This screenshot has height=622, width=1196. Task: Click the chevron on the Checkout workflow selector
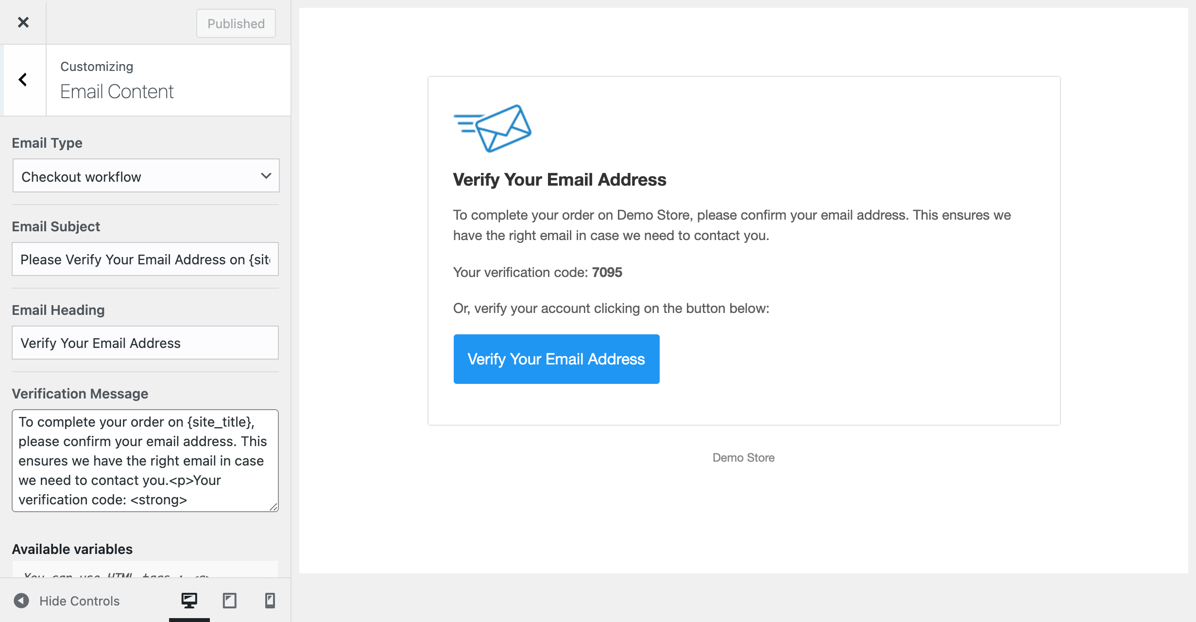click(266, 175)
